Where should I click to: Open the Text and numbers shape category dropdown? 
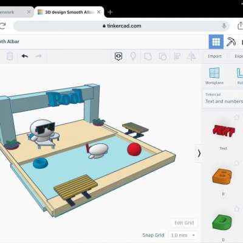tap(223, 98)
